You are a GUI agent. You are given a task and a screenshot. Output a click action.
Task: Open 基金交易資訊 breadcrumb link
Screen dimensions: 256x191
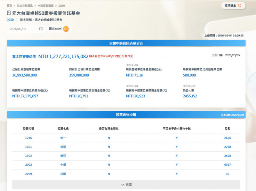point(25,6)
